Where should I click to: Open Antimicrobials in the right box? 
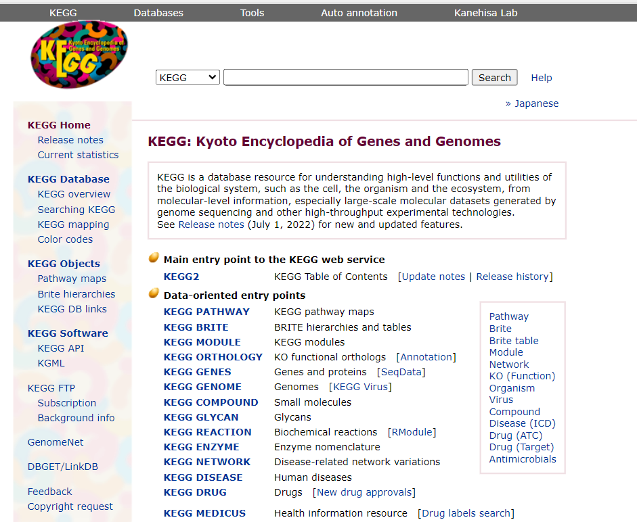tap(523, 459)
